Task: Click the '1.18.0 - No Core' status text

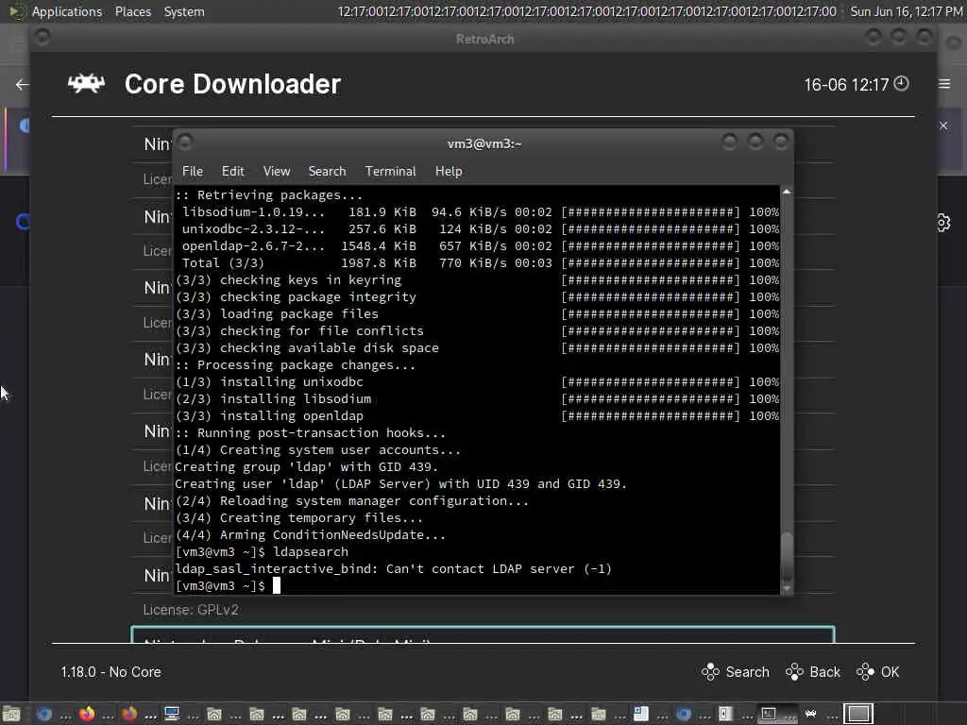Action: coord(111,672)
